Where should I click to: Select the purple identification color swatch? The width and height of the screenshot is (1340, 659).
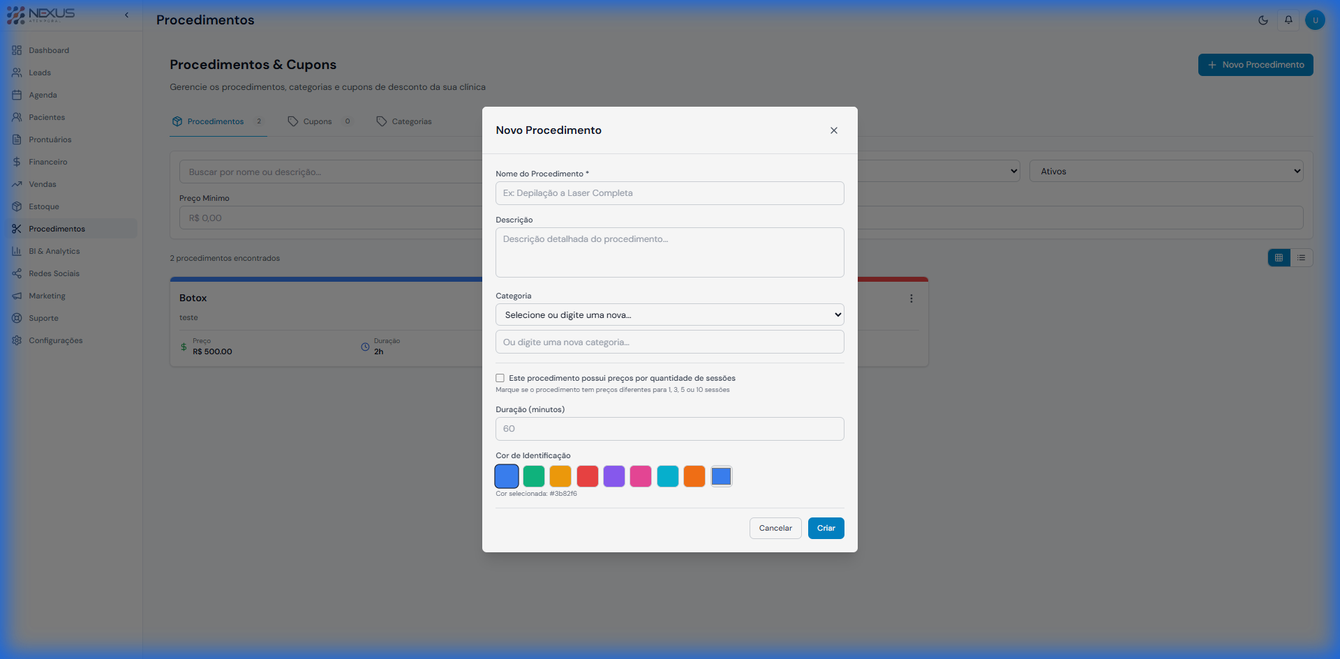(x=613, y=476)
